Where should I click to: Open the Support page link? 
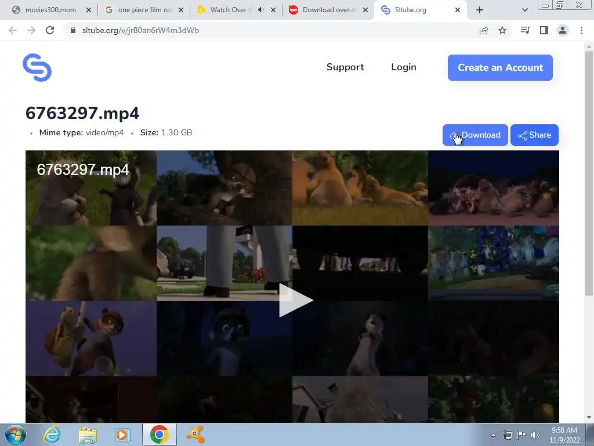(x=345, y=67)
